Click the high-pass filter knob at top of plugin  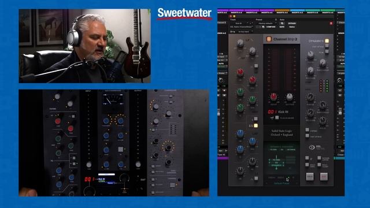pos(240,43)
